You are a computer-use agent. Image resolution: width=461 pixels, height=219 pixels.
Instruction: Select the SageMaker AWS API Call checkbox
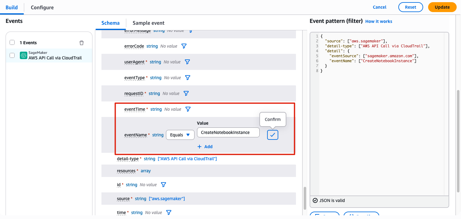click(12, 55)
